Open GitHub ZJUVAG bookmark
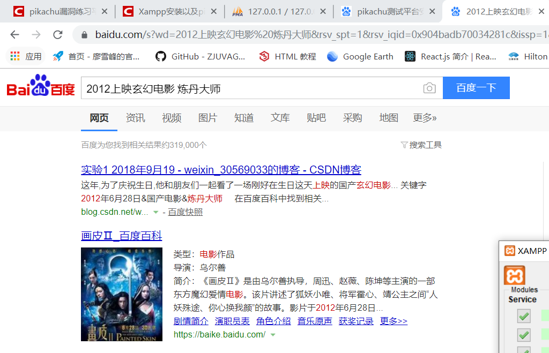This screenshot has width=549, height=353. (x=200, y=56)
